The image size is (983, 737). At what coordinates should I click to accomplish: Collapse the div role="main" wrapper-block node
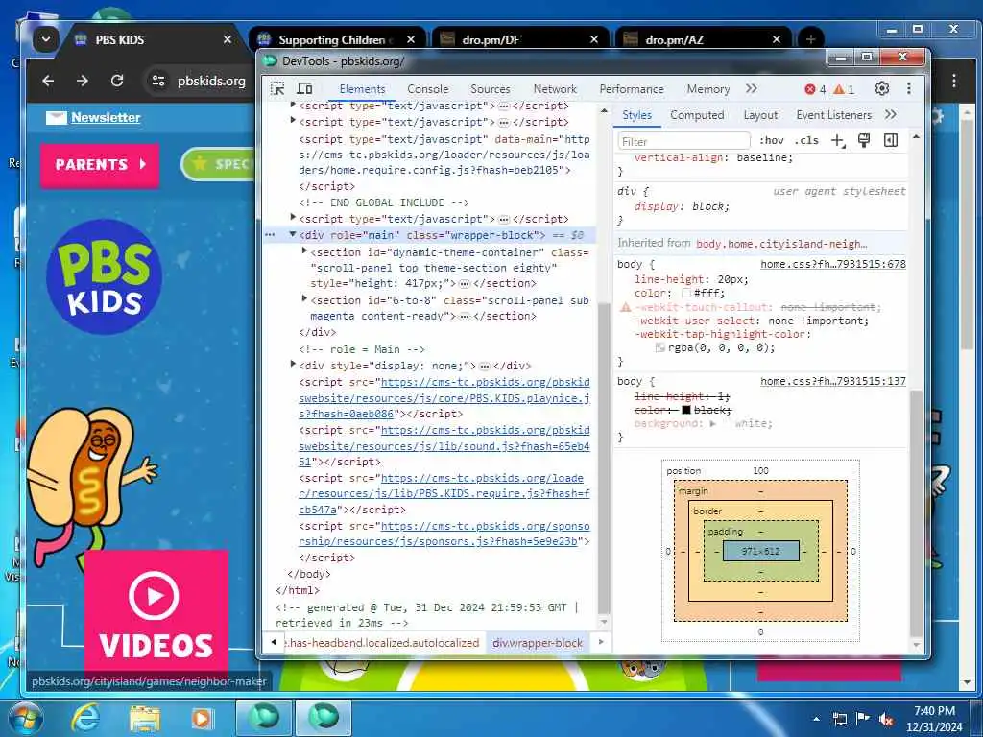(x=292, y=234)
